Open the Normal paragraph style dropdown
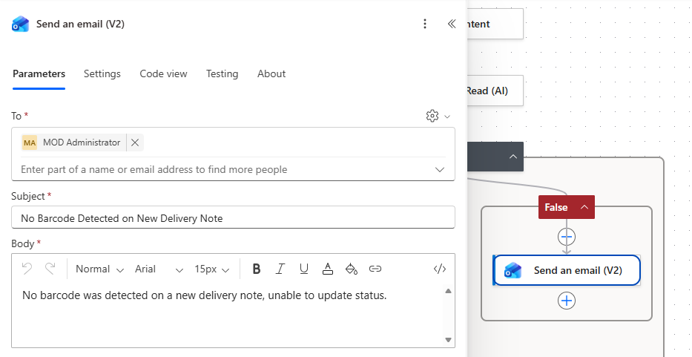This screenshot has width=692, height=357. [99, 269]
